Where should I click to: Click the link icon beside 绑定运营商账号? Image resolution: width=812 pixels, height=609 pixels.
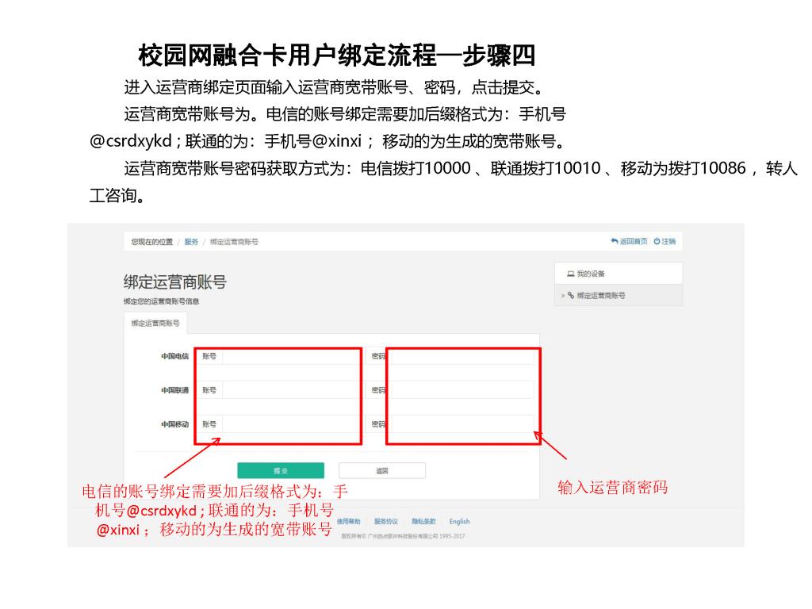point(571,295)
